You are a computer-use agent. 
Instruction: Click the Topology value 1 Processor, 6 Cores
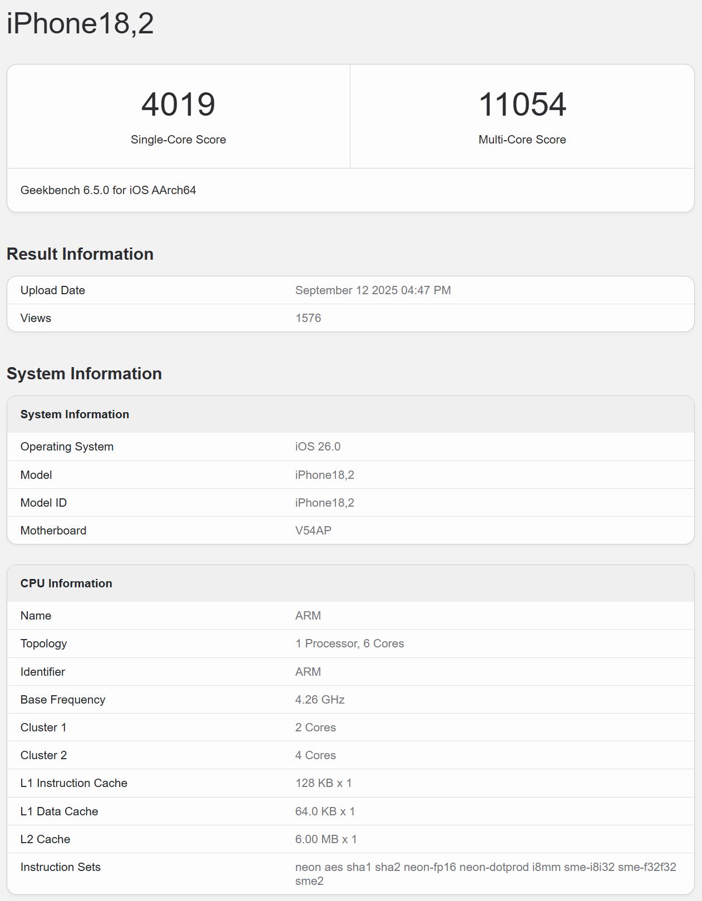(349, 643)
